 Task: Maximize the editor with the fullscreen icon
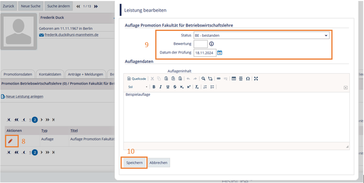pyautogui.click(x=256, y=79)
